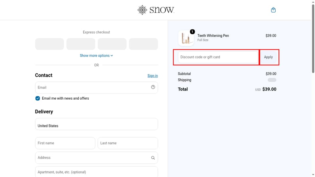Screen dimensions: 315x177
Task: Click the Teeth Whitening Pen product thumbnail
Action: (x=186, y=38)
